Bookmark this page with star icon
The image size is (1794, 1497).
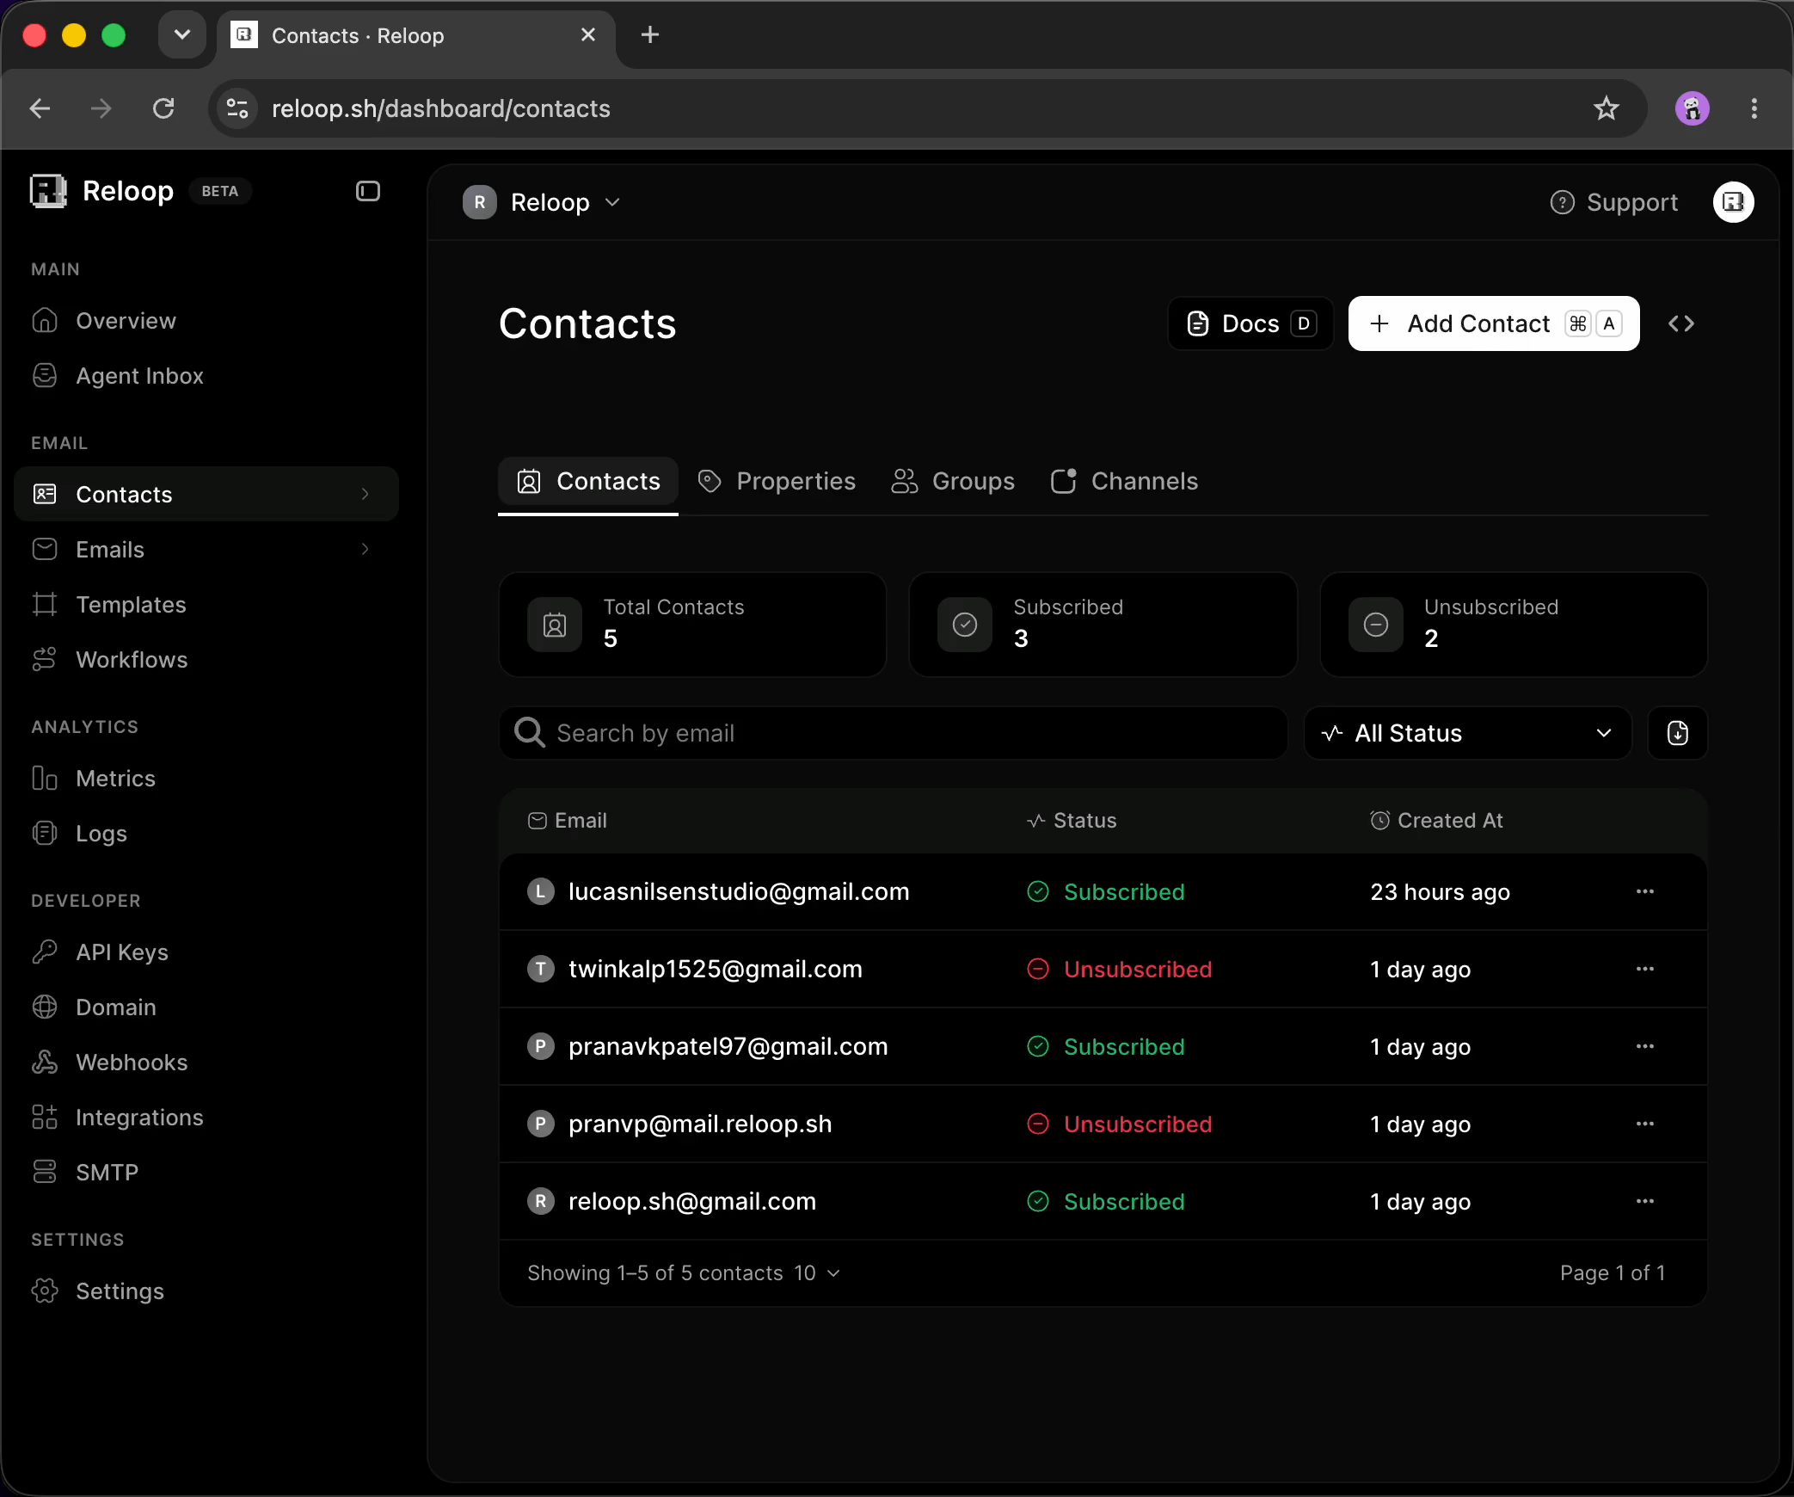pos(1606,108)
